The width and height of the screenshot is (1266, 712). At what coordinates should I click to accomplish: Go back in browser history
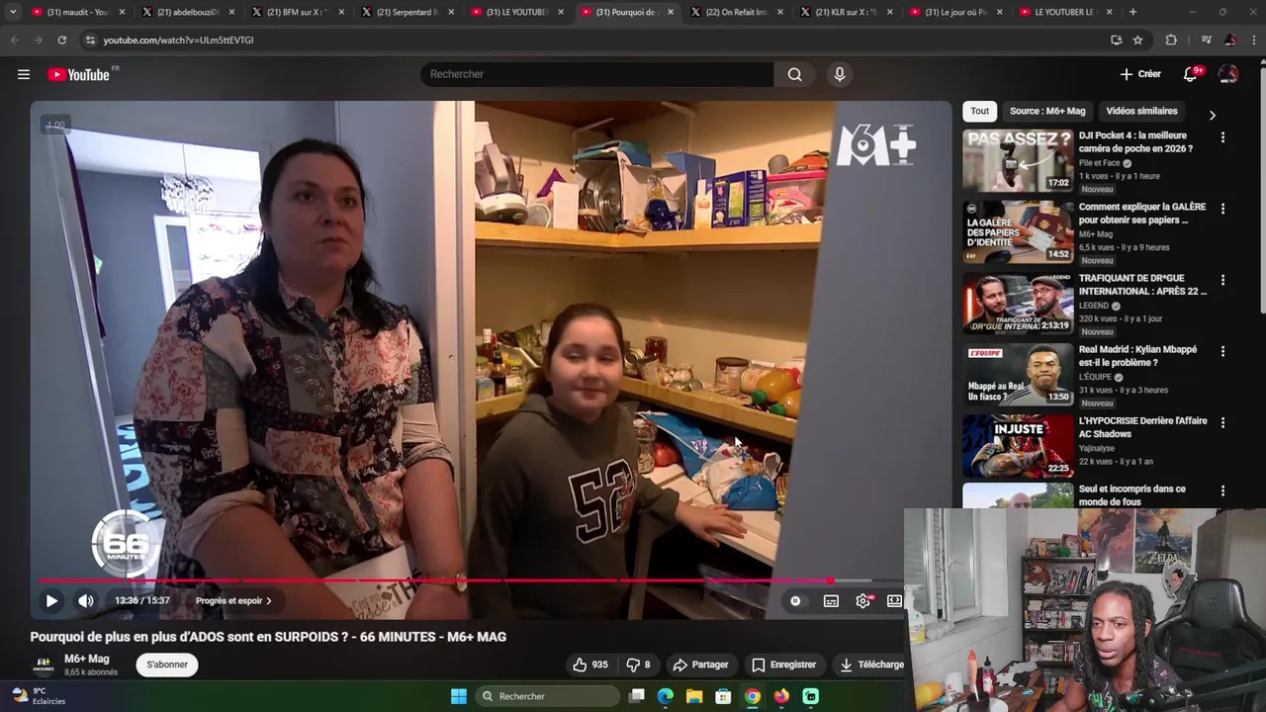click(14, 40)
